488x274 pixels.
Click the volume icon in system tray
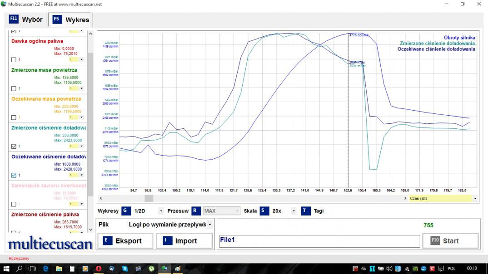click(389, 269)
